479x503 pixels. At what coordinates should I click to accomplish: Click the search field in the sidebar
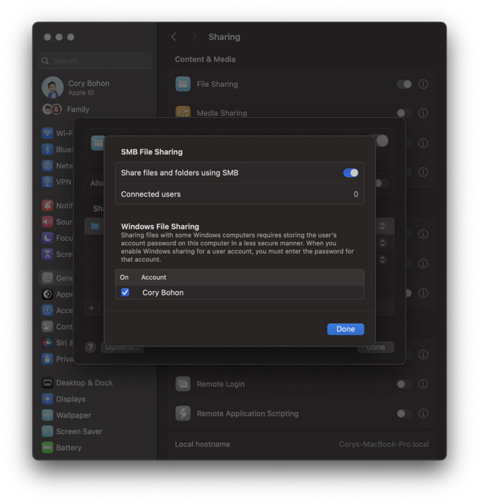pyautogui.click(x=95, y=61)
